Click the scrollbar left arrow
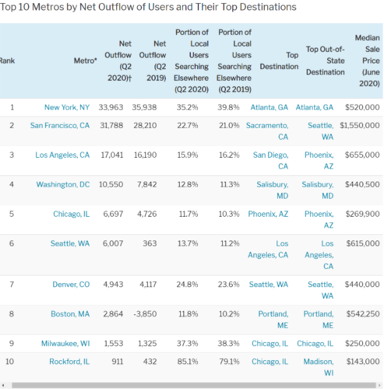 point(4,385)
